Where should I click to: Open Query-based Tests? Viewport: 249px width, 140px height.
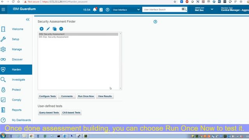49,112
